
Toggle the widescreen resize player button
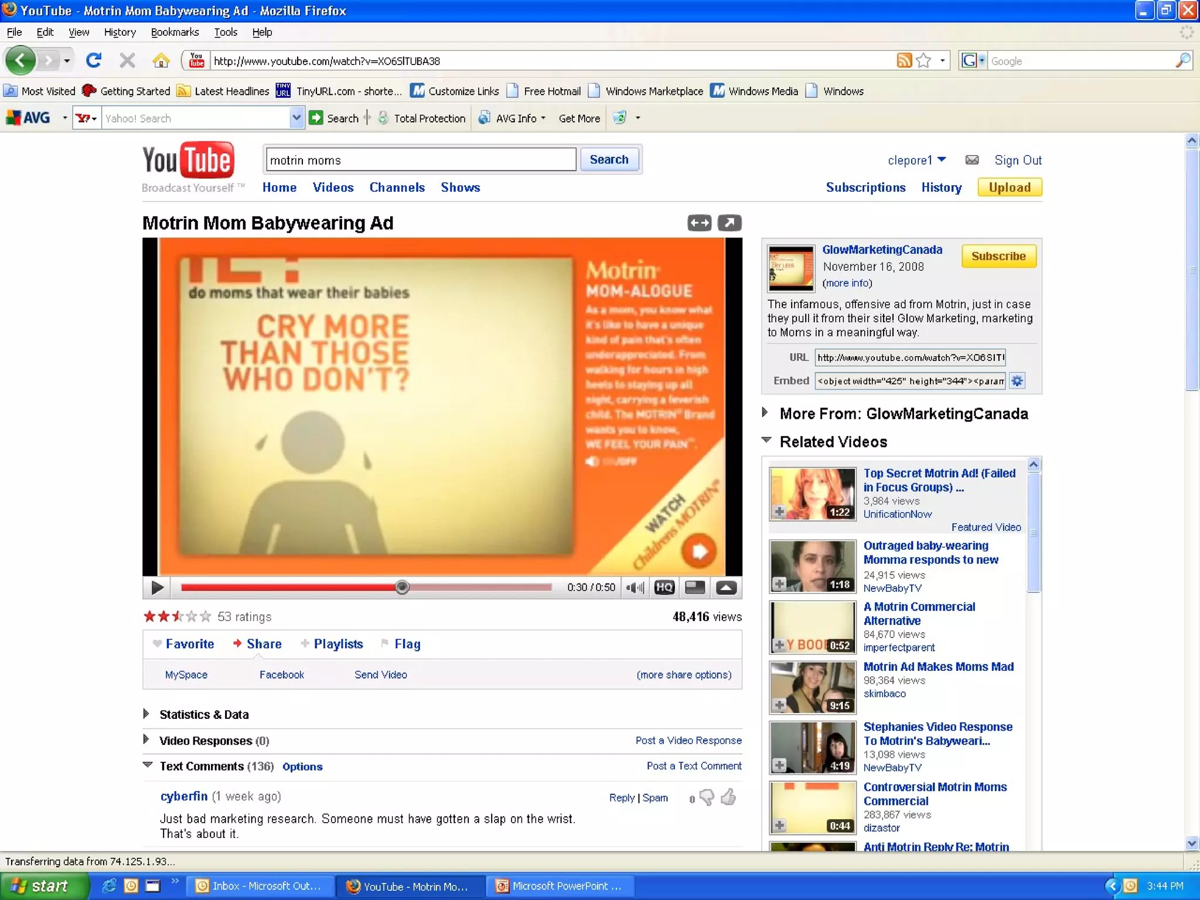click(x=699, y=223)
